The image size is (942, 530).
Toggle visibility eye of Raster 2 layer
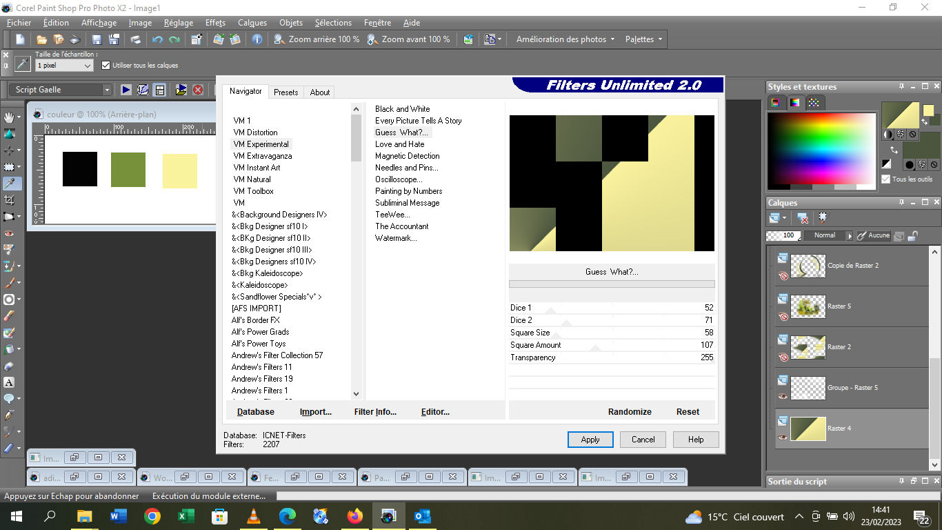[x=783, y=358]
